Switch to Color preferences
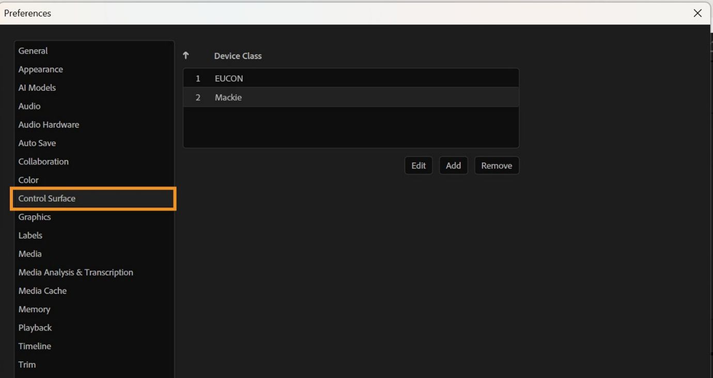The image size is (713, 378). [28, 179]
